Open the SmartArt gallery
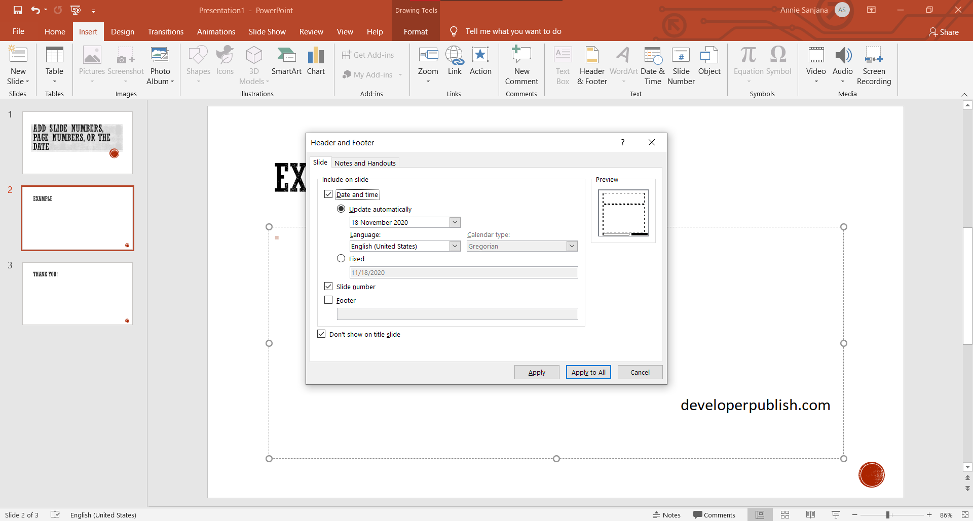Viewport: 973px width, 521px height. point(286,63)
